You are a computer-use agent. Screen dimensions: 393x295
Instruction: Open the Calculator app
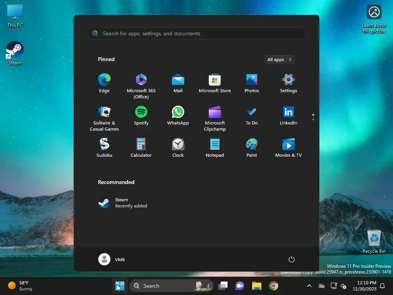click(x=141, y=148)
